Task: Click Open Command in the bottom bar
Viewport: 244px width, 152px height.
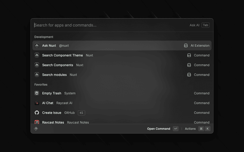Action: pos(159,128)
